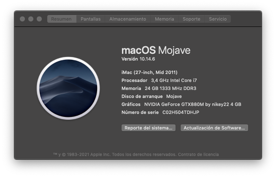Click the NVIDIA GeForce GTX880M graphics text

click(193, 104)
